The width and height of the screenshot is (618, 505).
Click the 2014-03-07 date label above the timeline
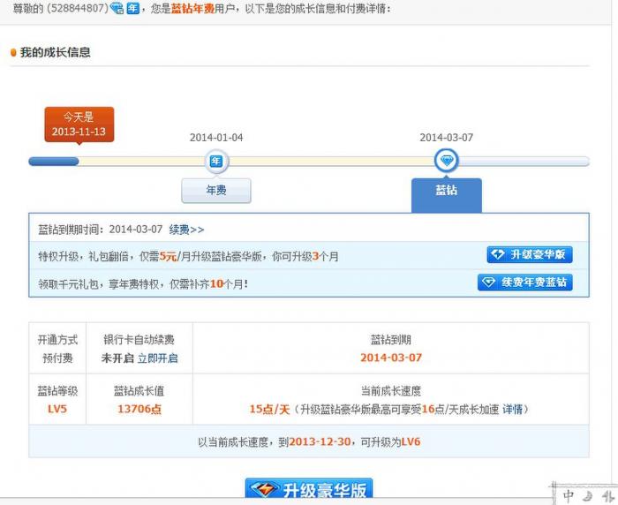point(446,138)
